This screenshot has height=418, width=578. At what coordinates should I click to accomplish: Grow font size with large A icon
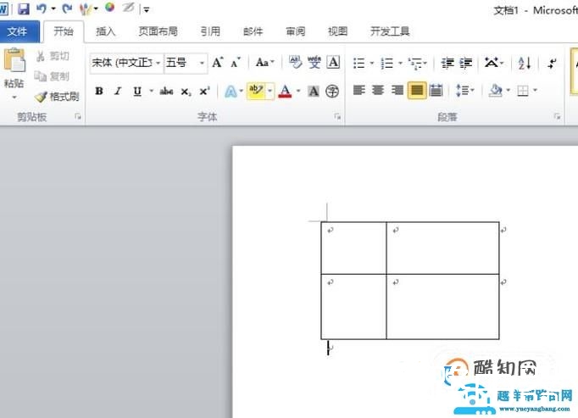[x=218, y=63]
